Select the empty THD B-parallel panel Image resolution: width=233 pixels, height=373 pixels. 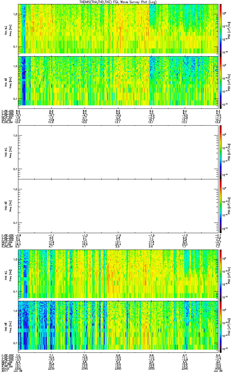point(118,206)
